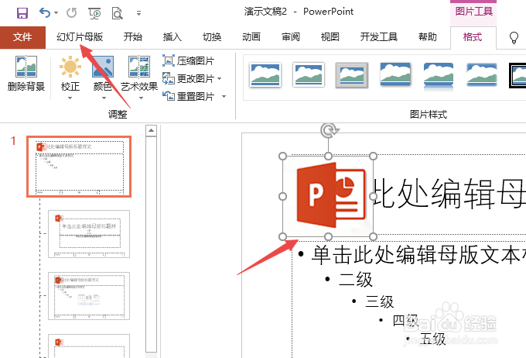Open the undo history dropdown arrow
Image resolution: width=526 pixels, height=358 pixels.
tap(56, 12)
